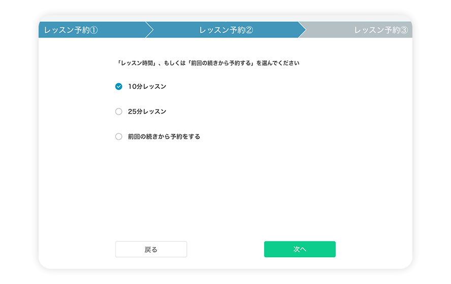Select the 10分レッスン radio button

[119, 87]
